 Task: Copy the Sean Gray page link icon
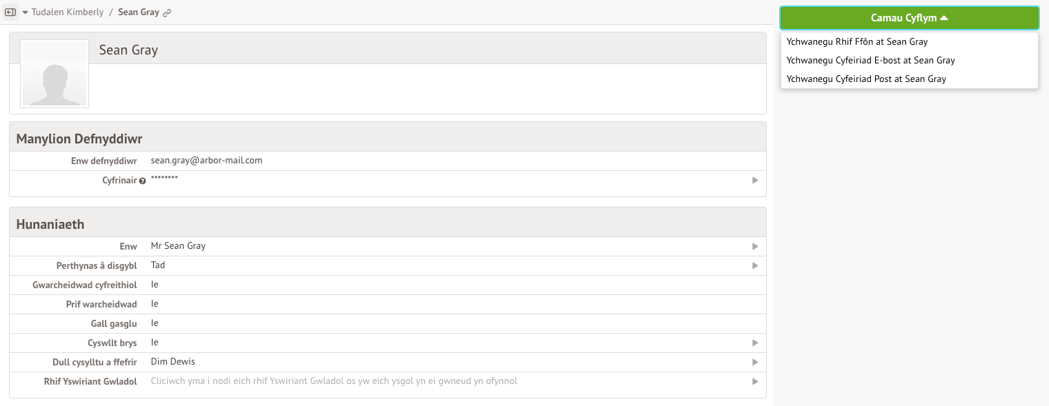click(x=167, y=13)
